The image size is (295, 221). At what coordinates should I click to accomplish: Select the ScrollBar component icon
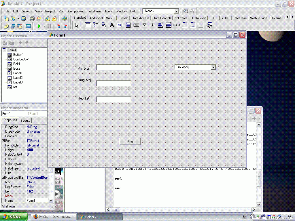pos(177,25)
